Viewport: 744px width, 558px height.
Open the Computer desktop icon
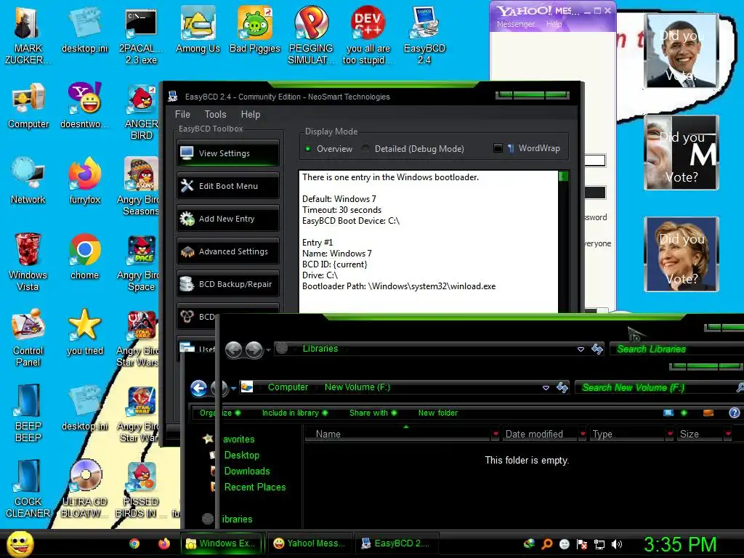click(x=28, y=105)
